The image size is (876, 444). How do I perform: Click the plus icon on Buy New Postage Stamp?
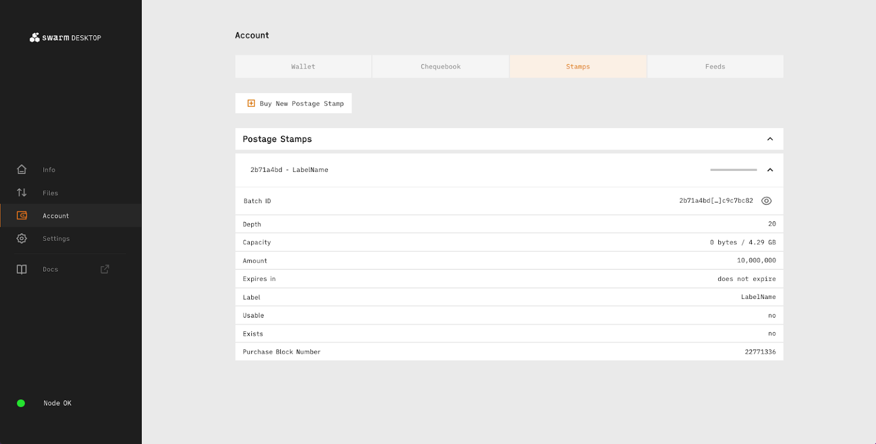click(x=251, y=103)
